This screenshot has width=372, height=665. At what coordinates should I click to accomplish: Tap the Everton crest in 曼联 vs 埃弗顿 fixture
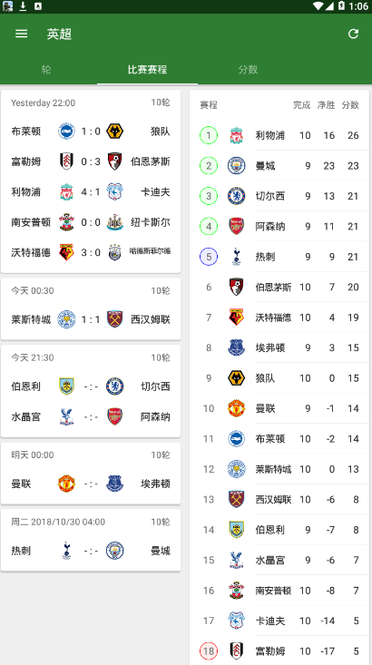point(114,484)
